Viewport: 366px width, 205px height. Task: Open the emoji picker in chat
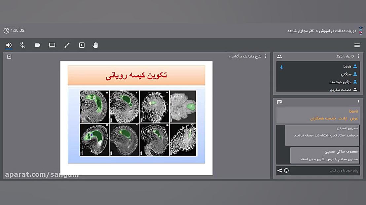[286, 170]
